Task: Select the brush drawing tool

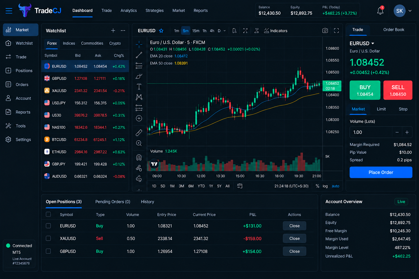Action: pyautogui.click(x=139, y=76)
